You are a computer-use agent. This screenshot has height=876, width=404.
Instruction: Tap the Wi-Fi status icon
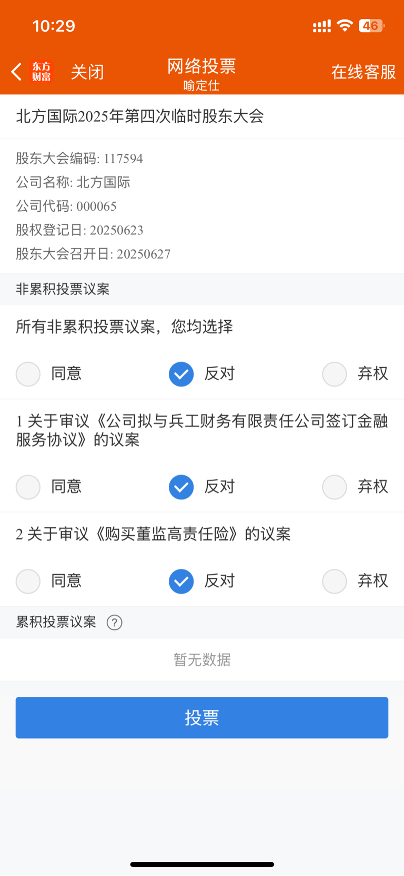345,25
